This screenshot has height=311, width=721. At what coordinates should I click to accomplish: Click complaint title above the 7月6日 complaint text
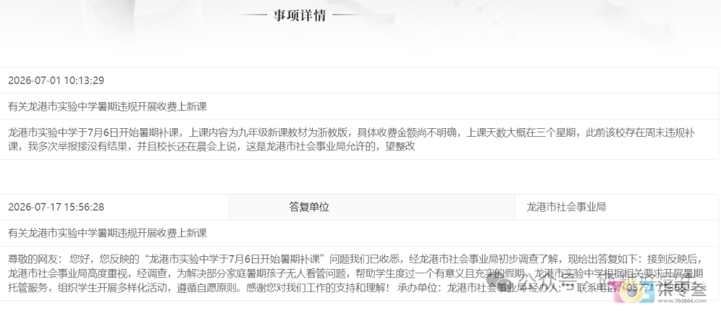(107, 107)
